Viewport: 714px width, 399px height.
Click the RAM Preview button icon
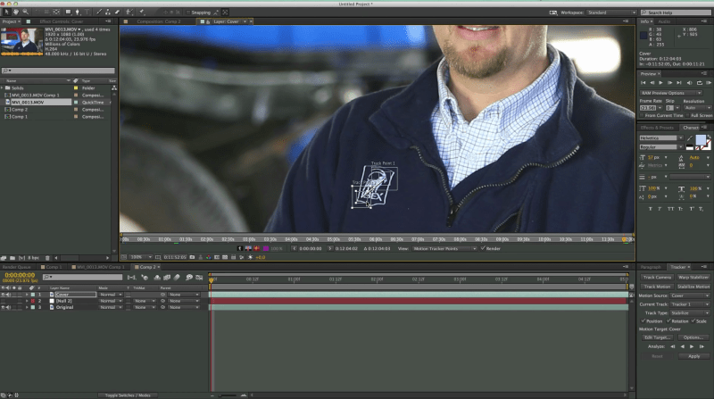(x=709, y=82)
